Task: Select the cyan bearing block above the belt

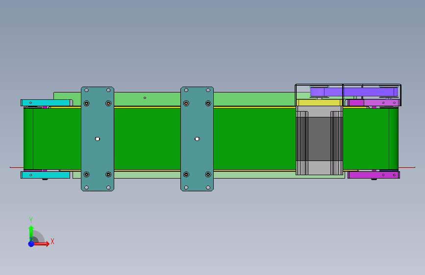Action: point(46,103)
